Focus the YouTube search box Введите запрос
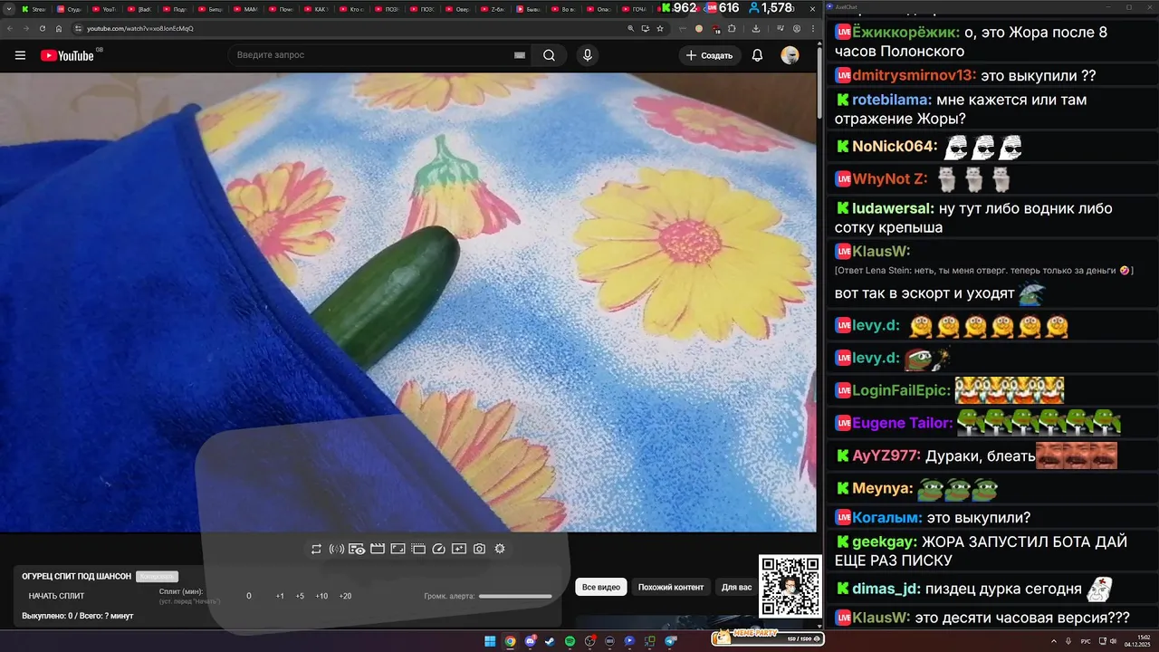 (x=378, y=55)
